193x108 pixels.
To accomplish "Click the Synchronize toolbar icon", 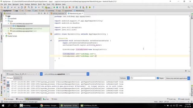I will pos(8,7).
